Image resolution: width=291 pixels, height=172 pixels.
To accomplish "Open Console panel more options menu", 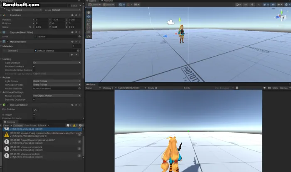I will (82, 122).
